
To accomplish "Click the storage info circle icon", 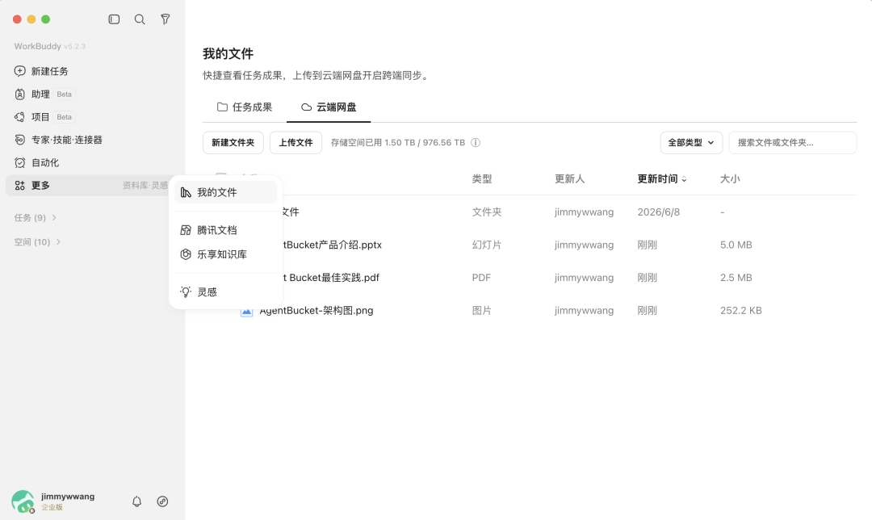I will click(476, 142).
